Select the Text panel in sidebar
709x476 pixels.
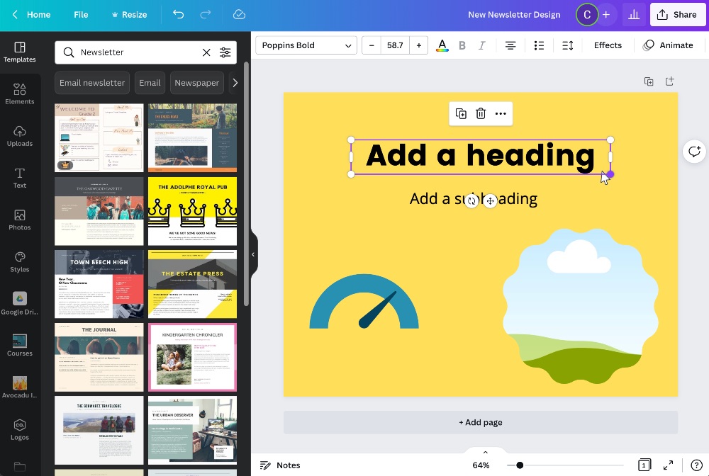[x=20, y=178]
